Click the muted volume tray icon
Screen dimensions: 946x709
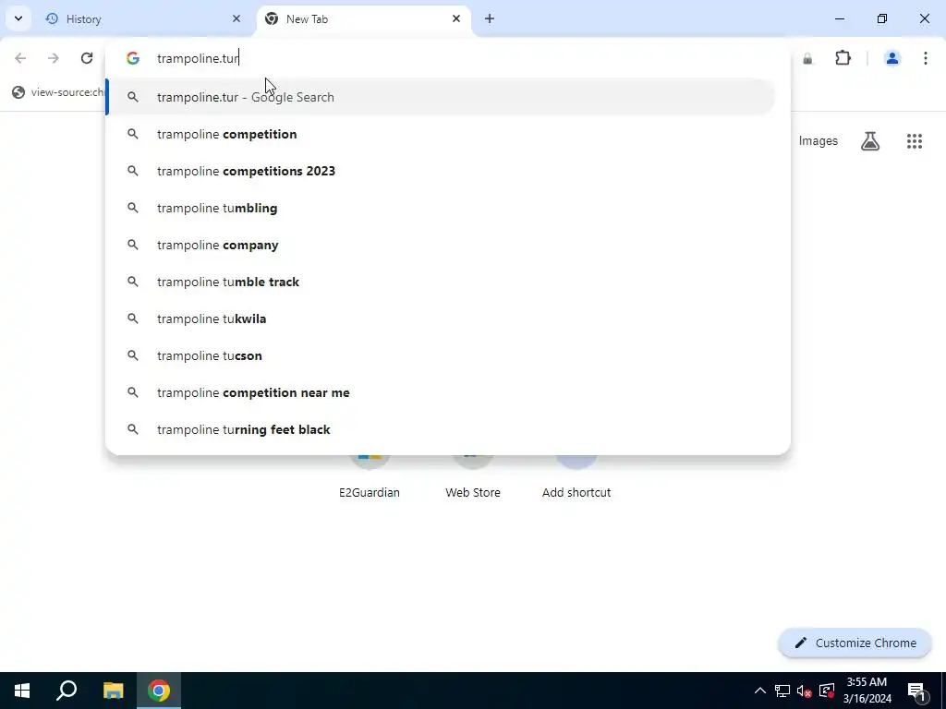tap(805, 691)
